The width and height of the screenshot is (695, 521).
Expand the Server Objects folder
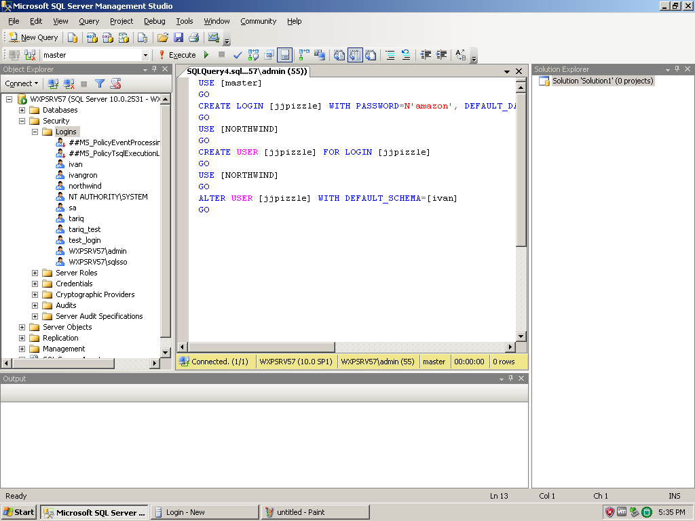pos(22,328)
